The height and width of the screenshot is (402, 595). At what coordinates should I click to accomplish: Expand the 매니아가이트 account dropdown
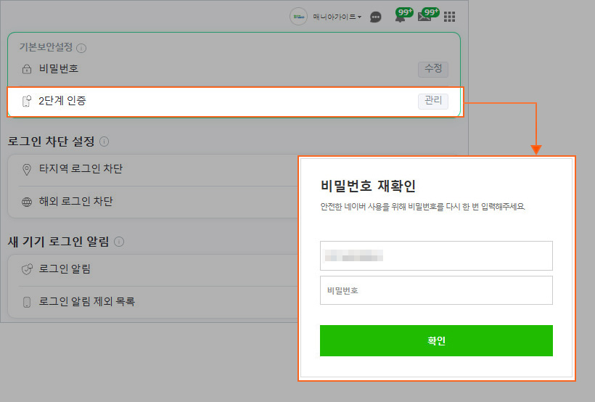pos(337,17)
